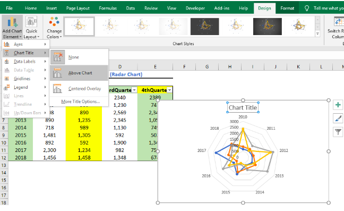The height and width of the screenshot is (211, 344).
Task: Click the Gridlines menu icon
Action: 7,79
